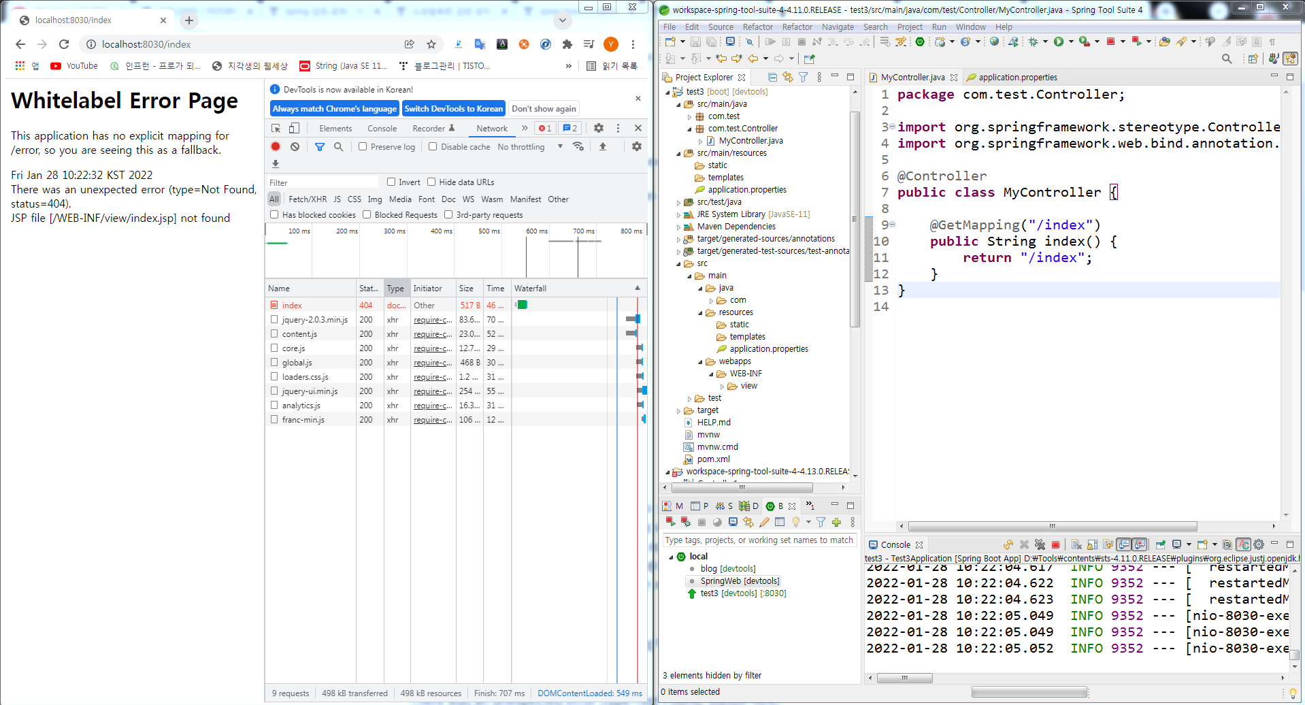
Task: Expand the target folder in Project Explorer
Action: pos(678,410)
